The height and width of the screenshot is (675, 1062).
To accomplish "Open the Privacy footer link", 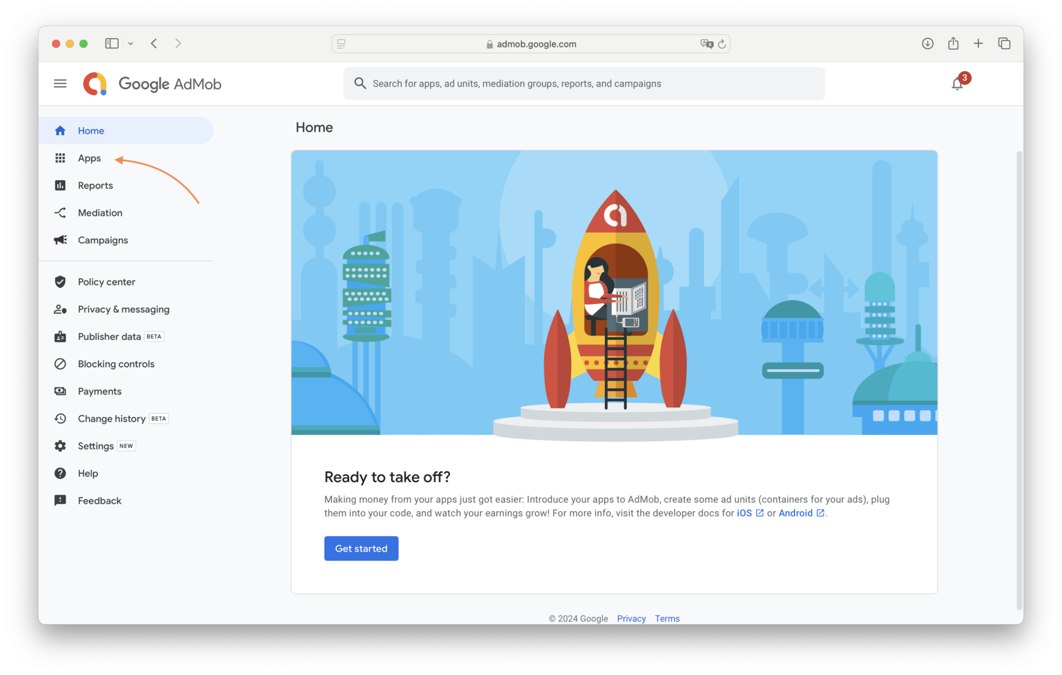I will 632,619.
